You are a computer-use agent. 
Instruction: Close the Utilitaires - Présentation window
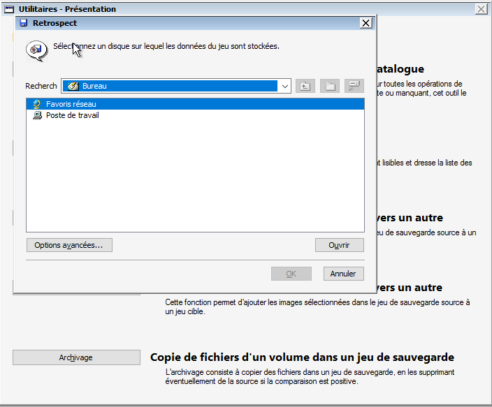pyautogui.click(x=481, y=9)
